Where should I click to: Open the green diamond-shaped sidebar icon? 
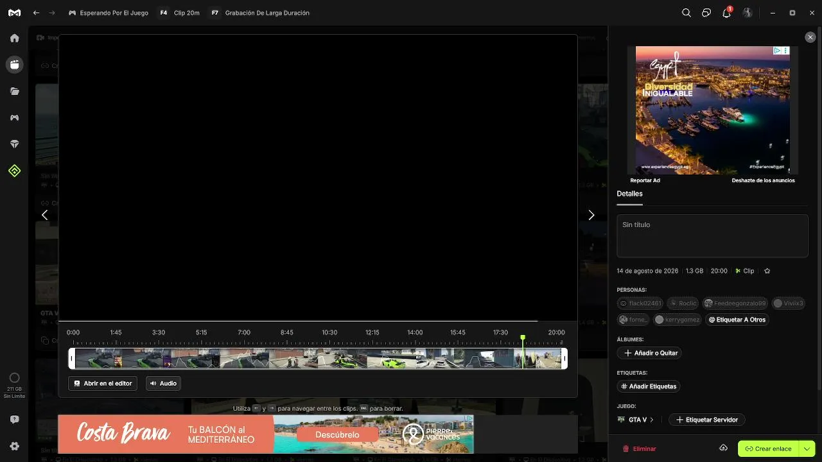tap(14, 171)
